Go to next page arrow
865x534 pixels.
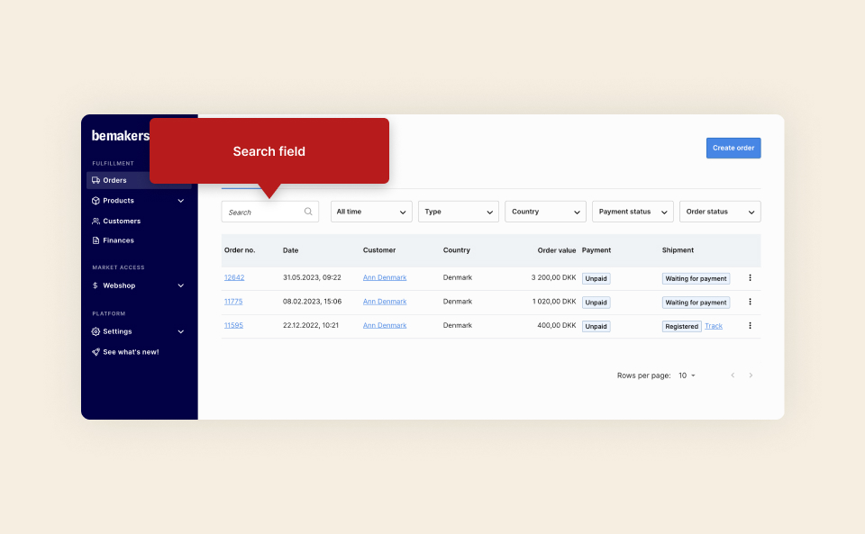pyautogui.click(x=751, y=376)
